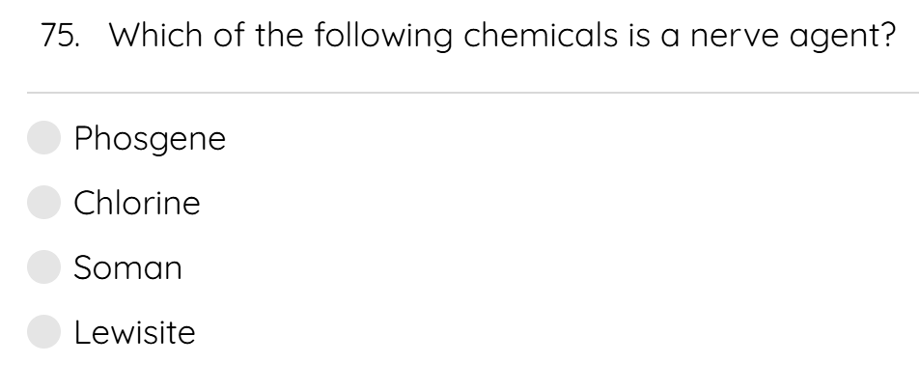Screen dimensions: 920x391
Task: Click the Soman answer label text
Action: (x=127, y=268)
